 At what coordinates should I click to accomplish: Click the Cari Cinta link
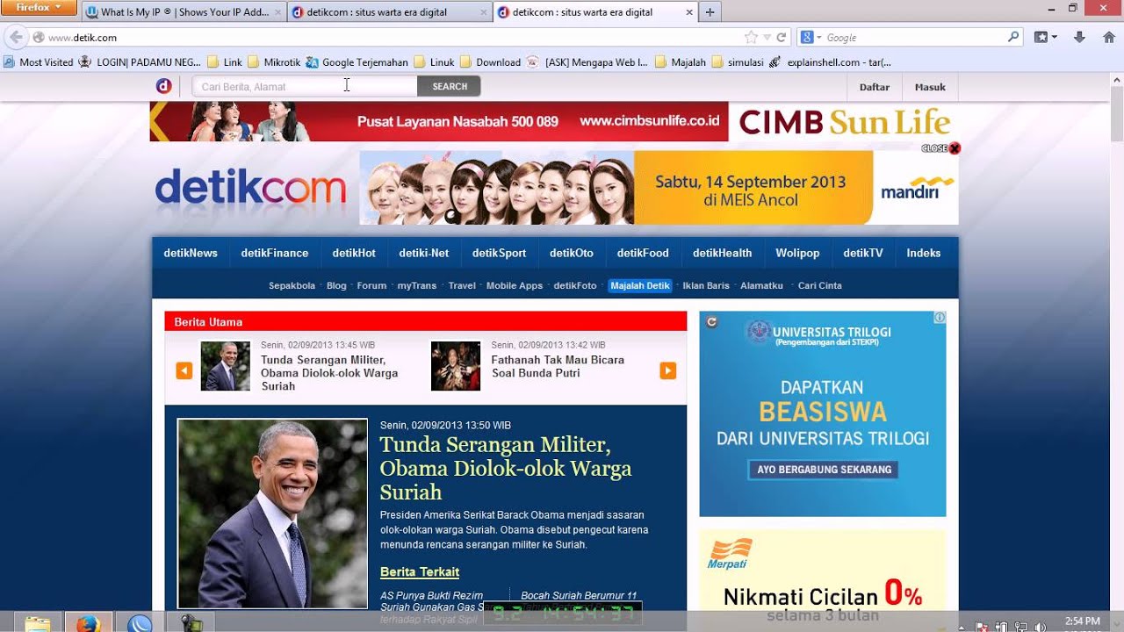click(820, 285)
